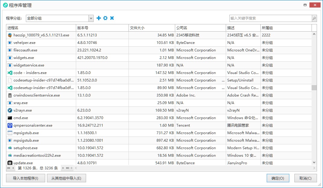This screenshot has width=323, height=188.
Task: Click version 23.221.1024.2 cell
Action: click(102, 50)
